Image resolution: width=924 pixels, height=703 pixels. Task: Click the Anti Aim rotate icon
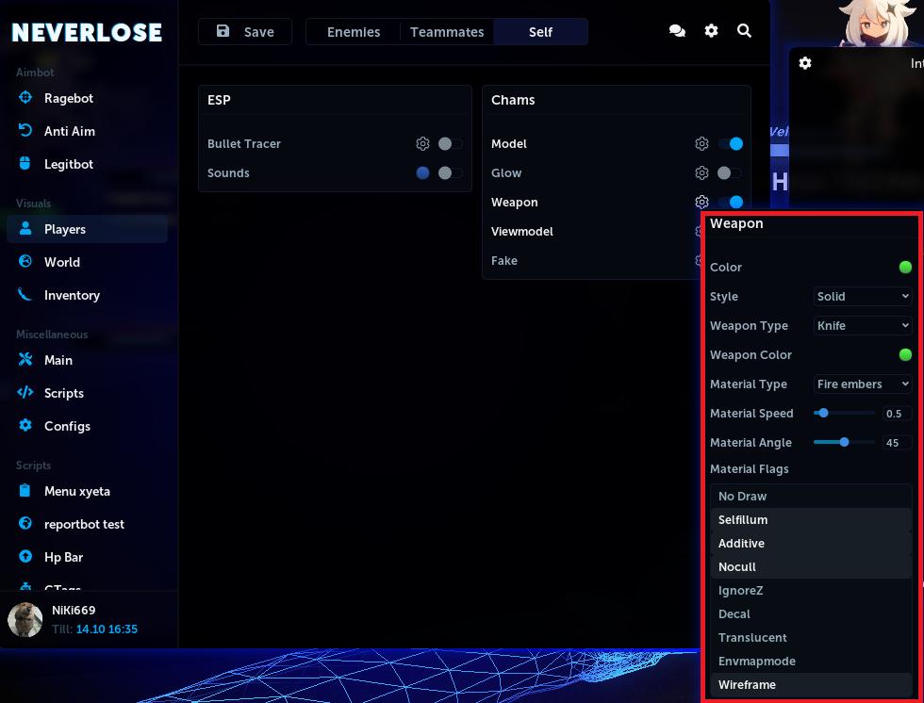tap(25, 131)
